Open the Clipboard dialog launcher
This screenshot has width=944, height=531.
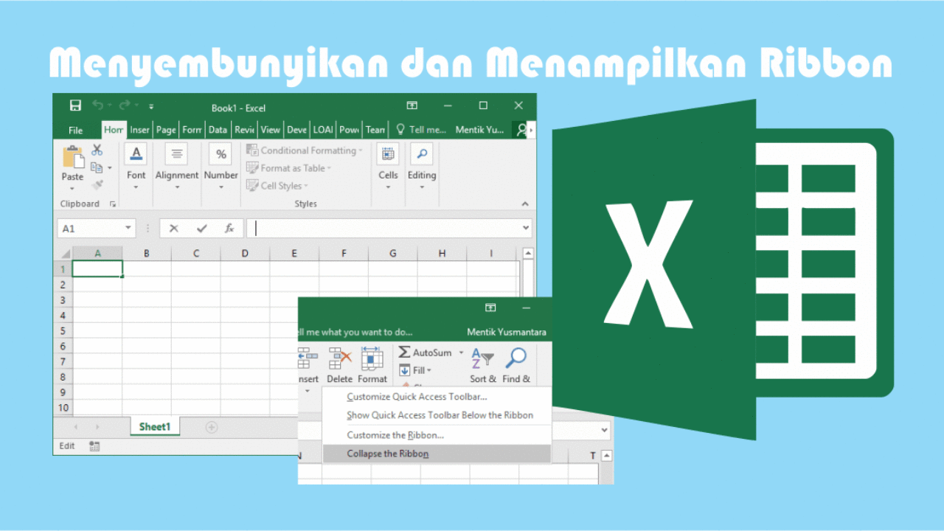(x=113, y=204)
